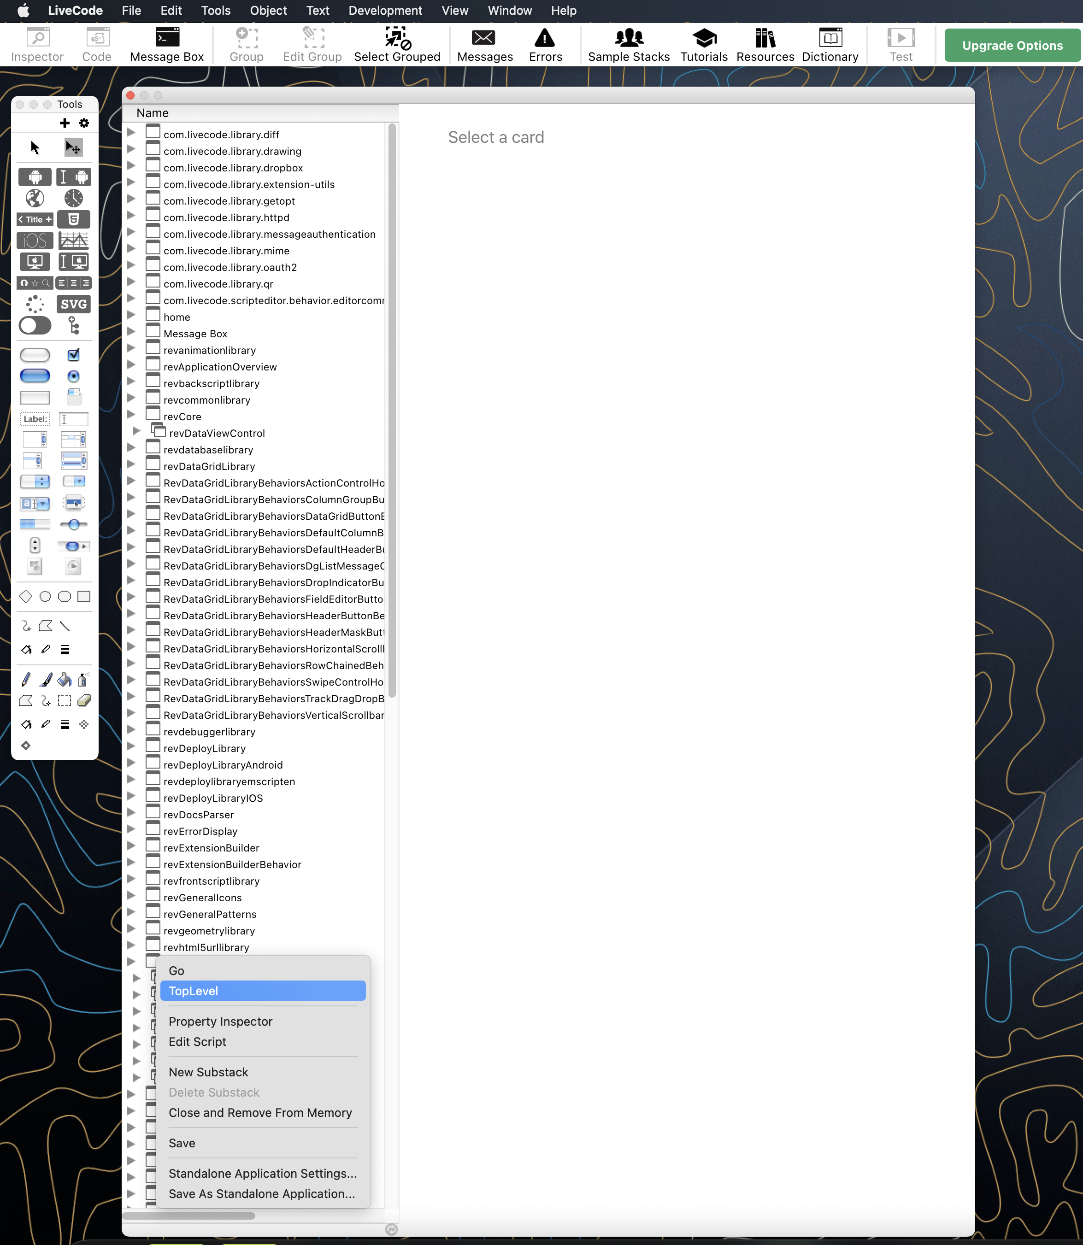The image size is (1083, 1245).
Task: Open the Dictionary
Action: 830,45
